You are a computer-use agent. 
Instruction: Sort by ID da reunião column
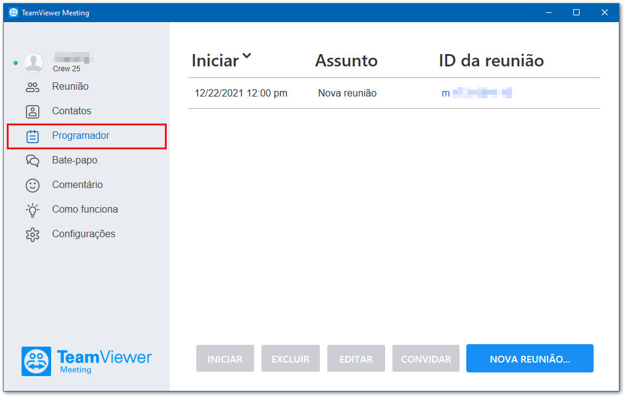coord(491,60)
